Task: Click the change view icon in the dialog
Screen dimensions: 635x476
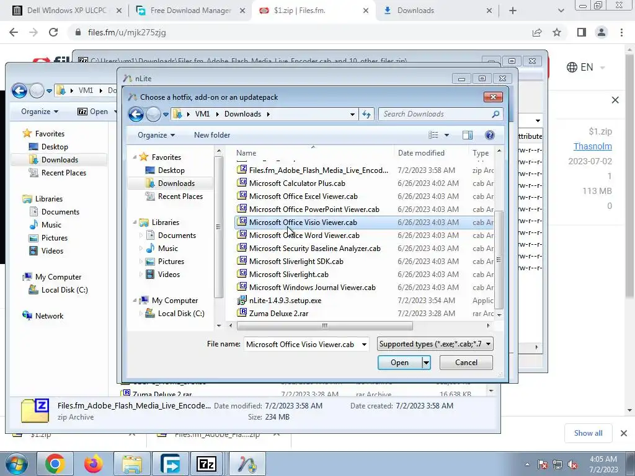Action: pyautogui.click(x=433, y=135)
